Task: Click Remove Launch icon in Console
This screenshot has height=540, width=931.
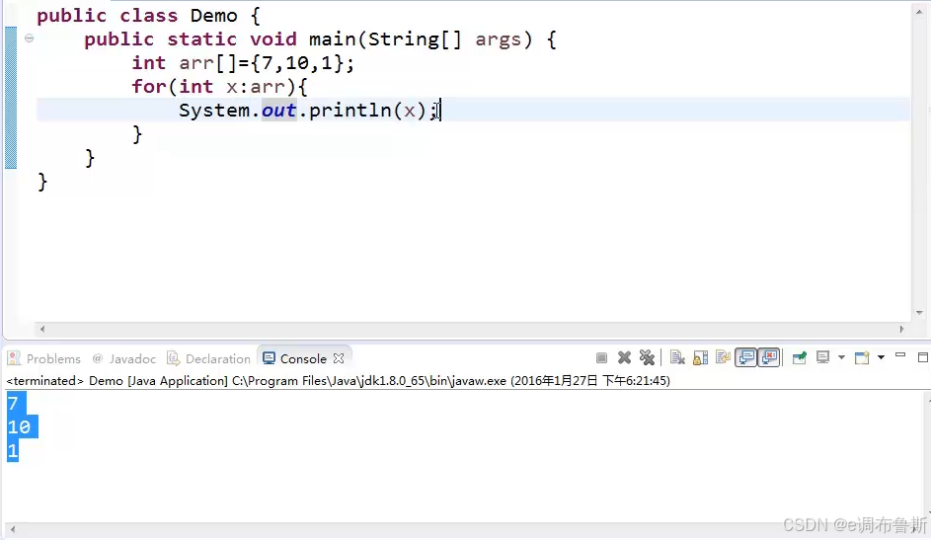Action: click(624, 357)
